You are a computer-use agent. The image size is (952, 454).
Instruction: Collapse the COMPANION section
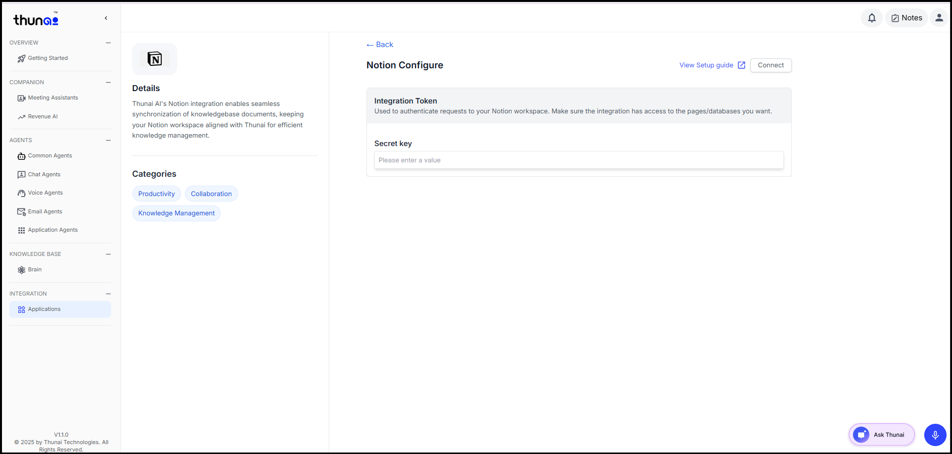(x=108, y=83)
